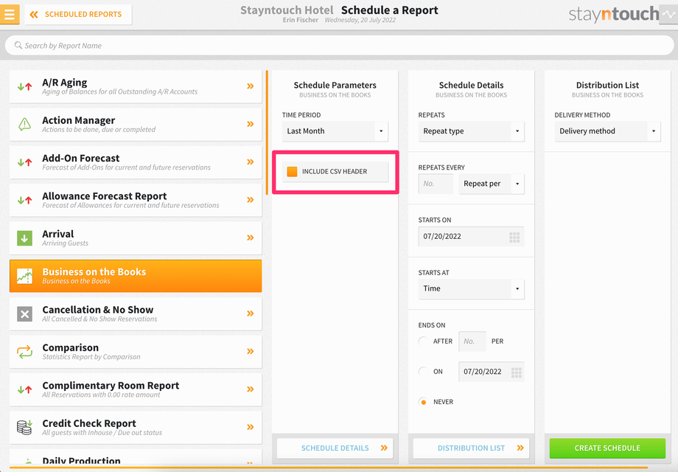The width and height of the screenshot is (678, 472).
Task: Click the Cancellation & No Show X icon
Action: 24,313
